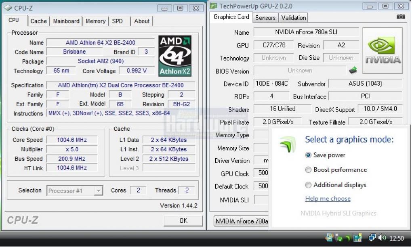Click the NVIDIA logo image in GPU-Z

coord(382,51)
